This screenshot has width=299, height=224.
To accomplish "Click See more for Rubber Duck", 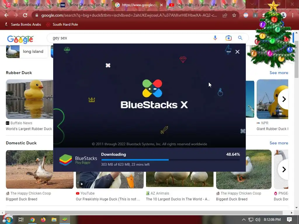I will tap(279, 73).
